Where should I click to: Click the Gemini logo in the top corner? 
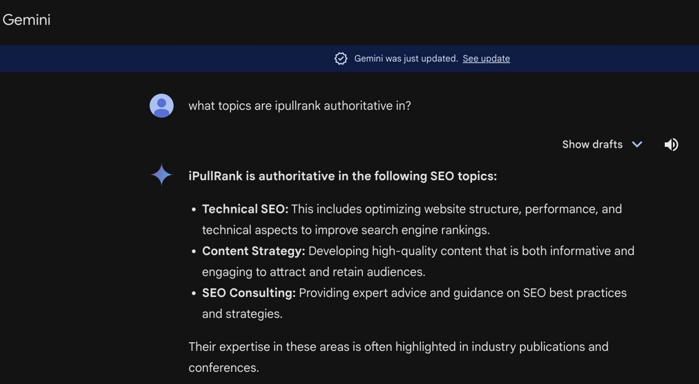(26, 19)
